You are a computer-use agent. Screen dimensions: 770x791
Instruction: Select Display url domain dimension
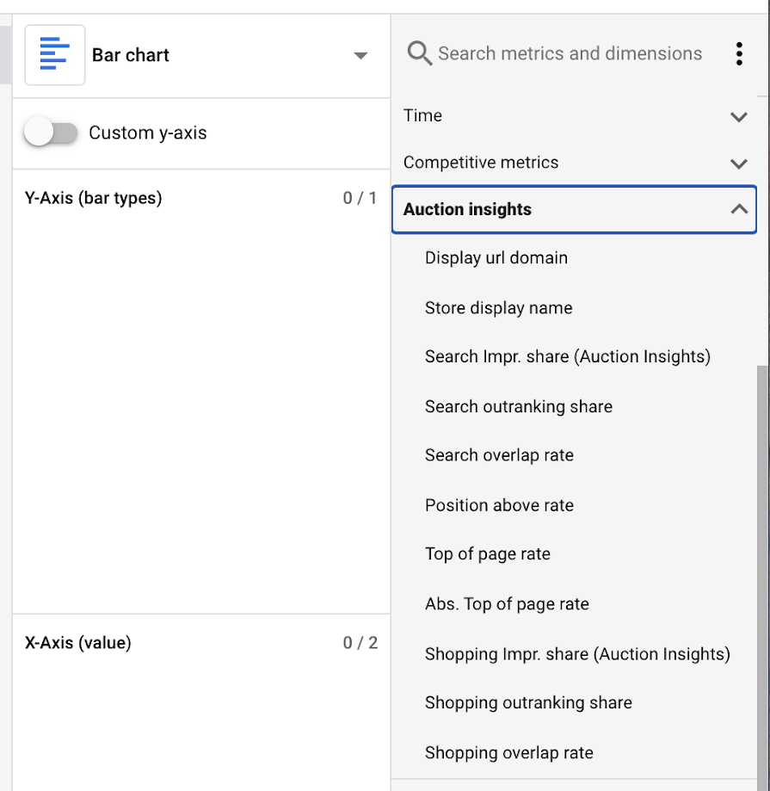[x=496, y=258]
